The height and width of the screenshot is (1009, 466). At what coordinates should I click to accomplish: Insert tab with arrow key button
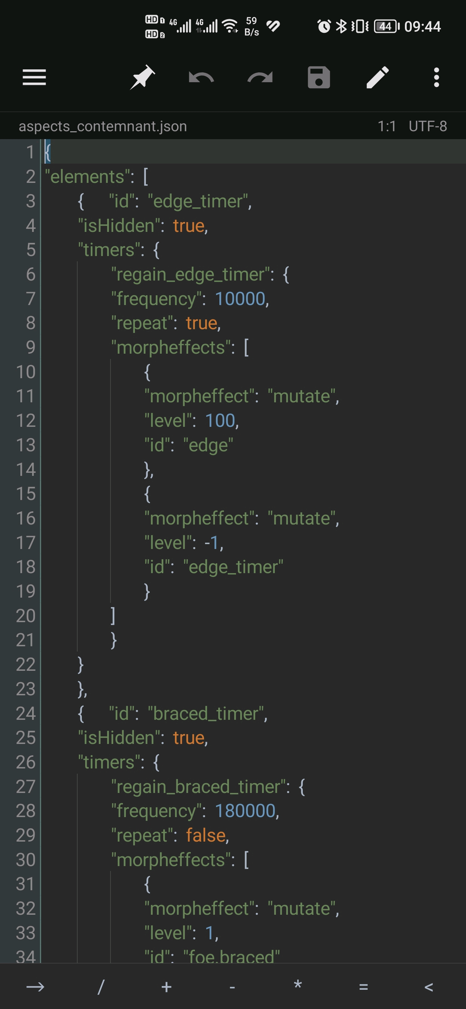click(35, 987)
